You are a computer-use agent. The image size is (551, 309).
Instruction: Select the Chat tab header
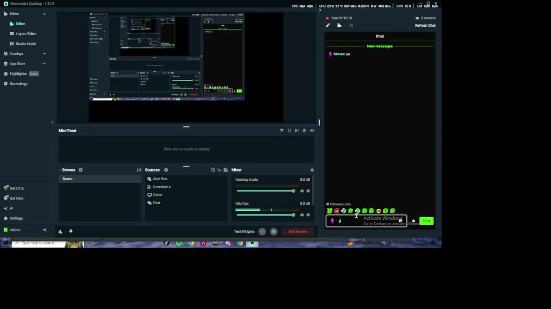380,36
